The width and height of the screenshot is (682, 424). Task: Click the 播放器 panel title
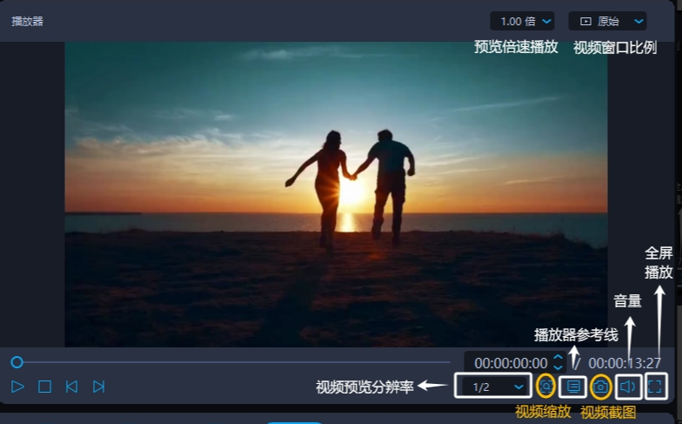28,21
